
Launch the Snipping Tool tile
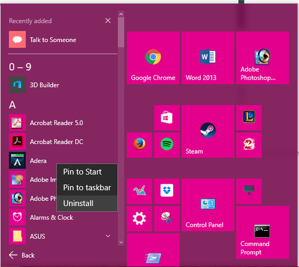[167, 219]
